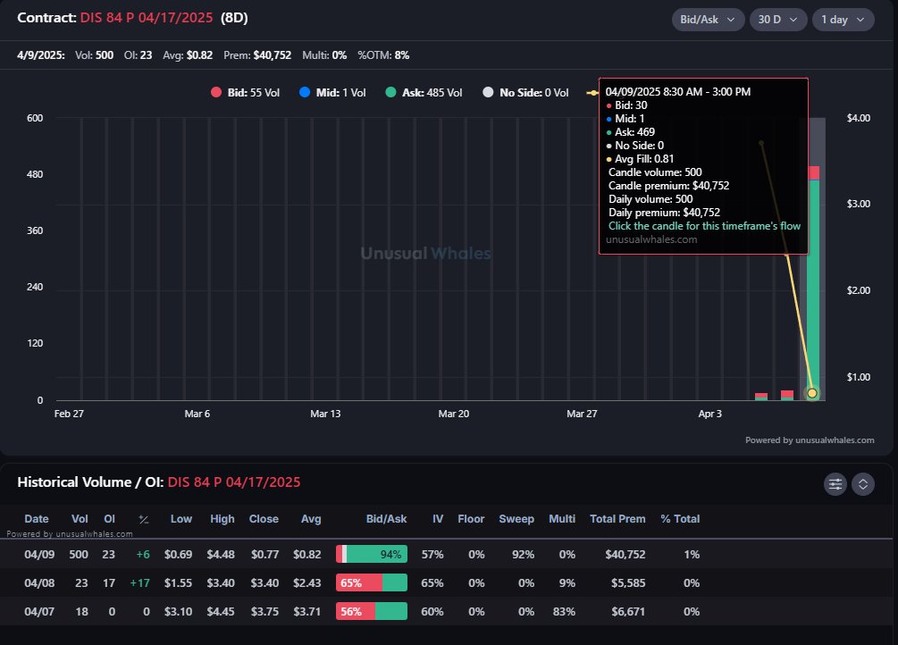Click the red Bid legend dot
This screenshot has width=898, height=645.
[216, 92]
